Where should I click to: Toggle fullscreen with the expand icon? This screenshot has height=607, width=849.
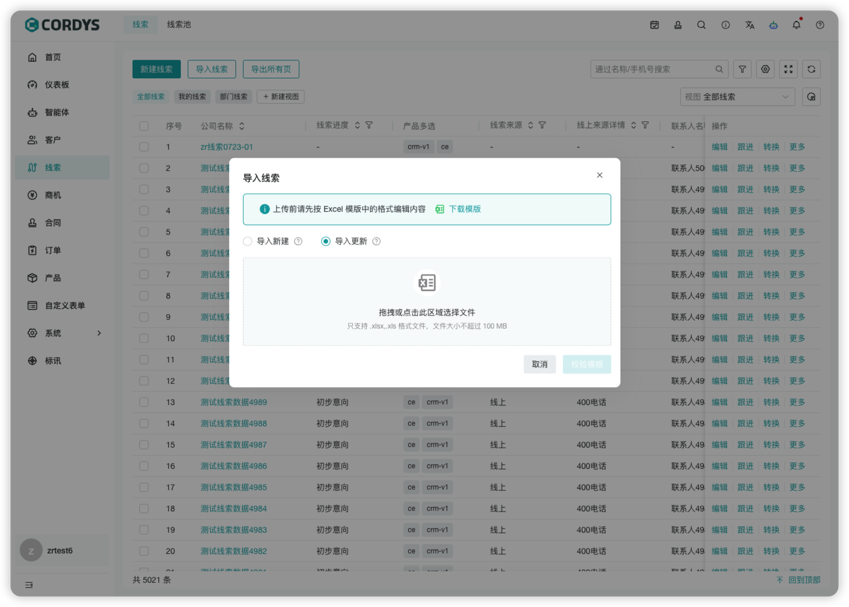pos(789,69)
